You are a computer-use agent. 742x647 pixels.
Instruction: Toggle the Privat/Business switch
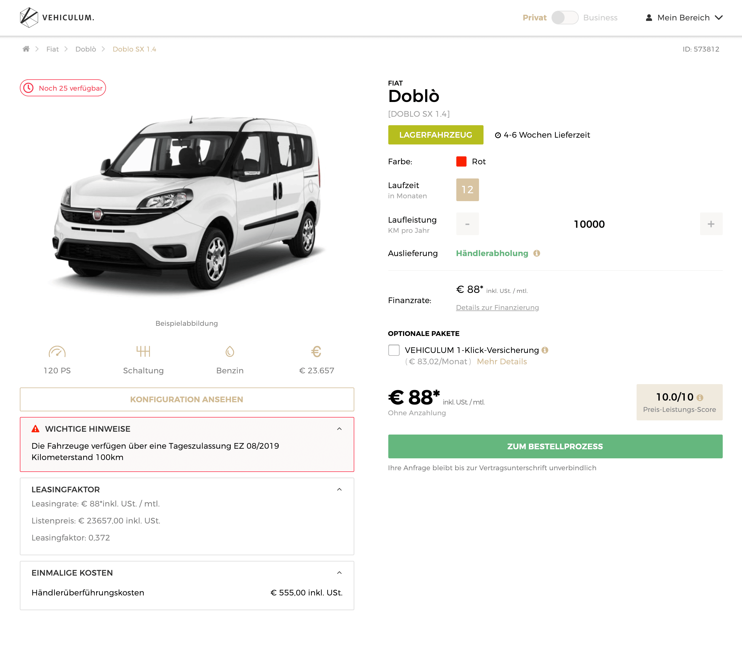pyautogui.click(x=565, y=17)
